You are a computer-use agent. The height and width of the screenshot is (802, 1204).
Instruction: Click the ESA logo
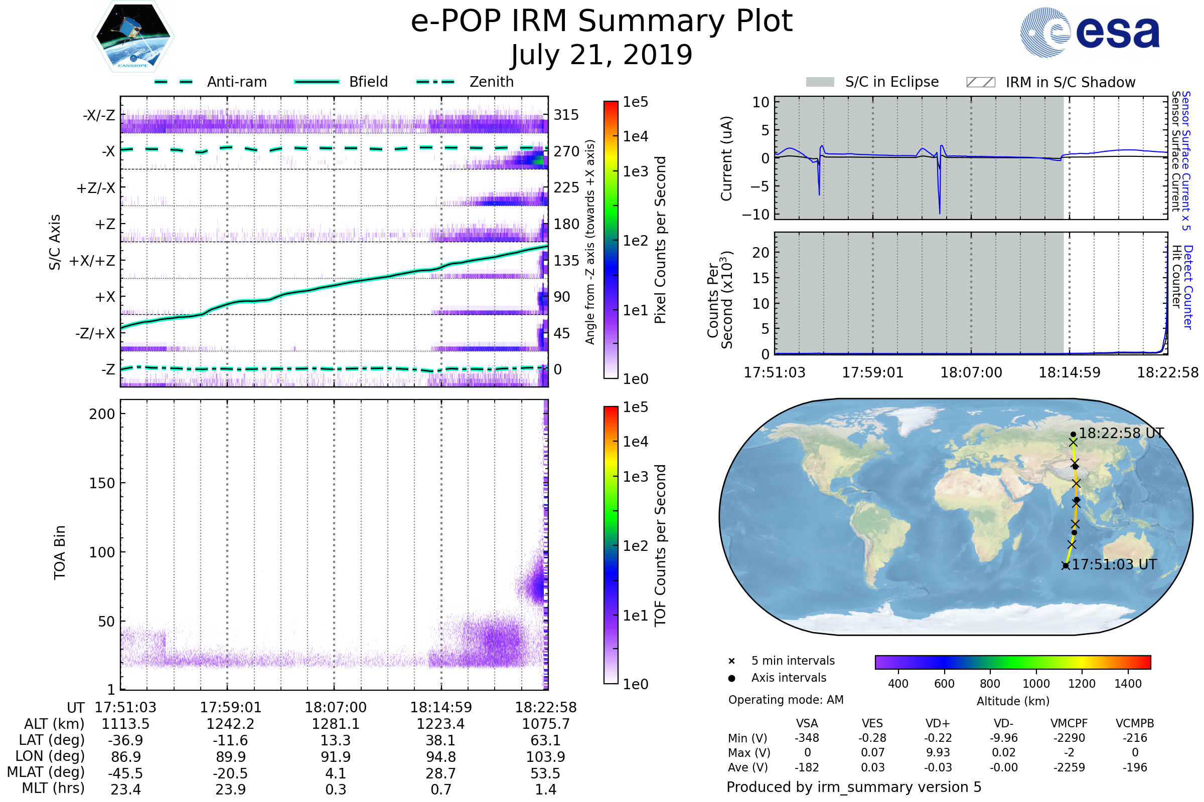pos(1089,33)
